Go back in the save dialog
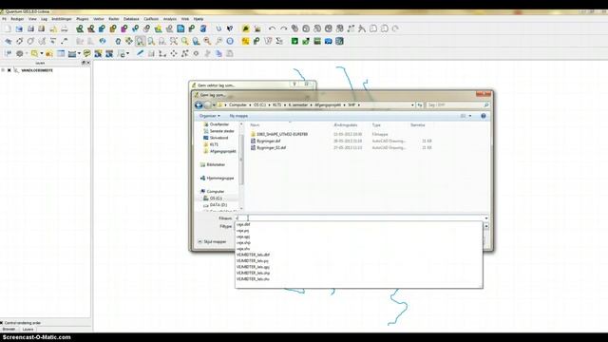The image size is (608, 342). pyautogui.click(x=199, y=105)
